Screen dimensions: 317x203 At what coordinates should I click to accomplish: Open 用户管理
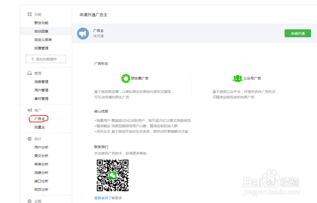pos(41,90)
